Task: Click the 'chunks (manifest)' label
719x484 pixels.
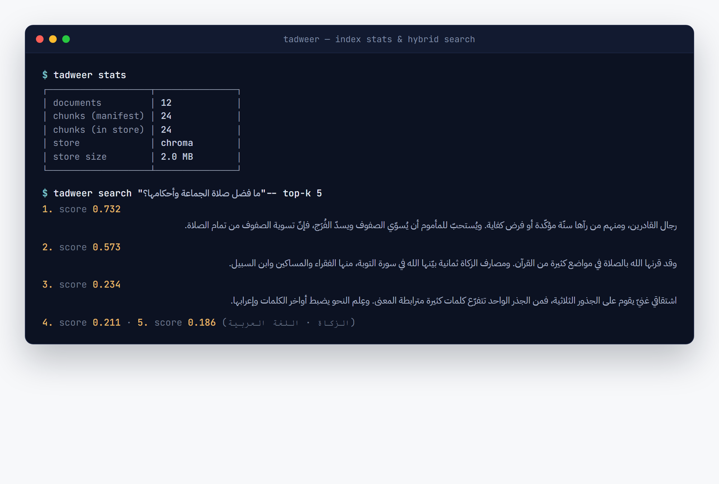Action: pyautogui.click(x=99, y=116)
